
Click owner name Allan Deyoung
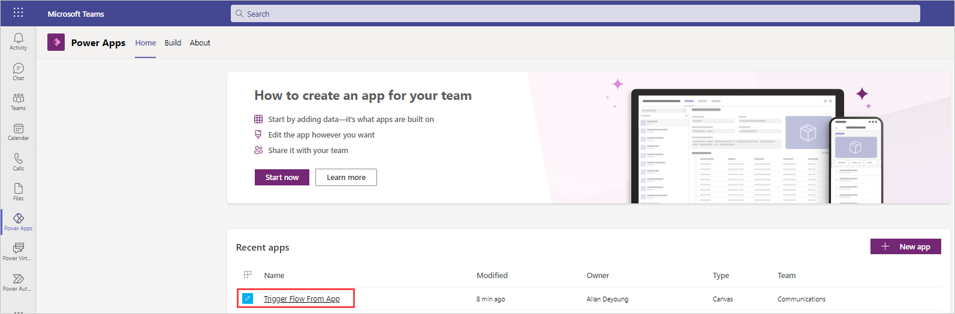(x=607, y=299)
